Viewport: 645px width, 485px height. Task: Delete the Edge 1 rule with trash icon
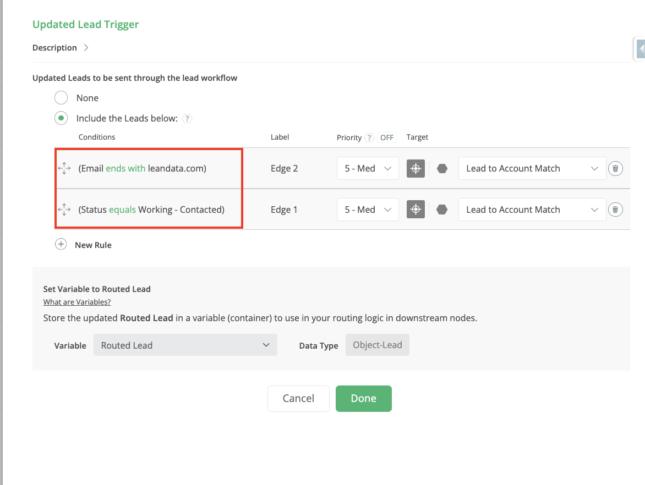coord(615,210)
